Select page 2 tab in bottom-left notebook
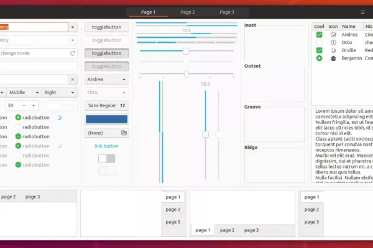Image resolution: width=373 pixels, height=248 pixels. pos(8,197)
